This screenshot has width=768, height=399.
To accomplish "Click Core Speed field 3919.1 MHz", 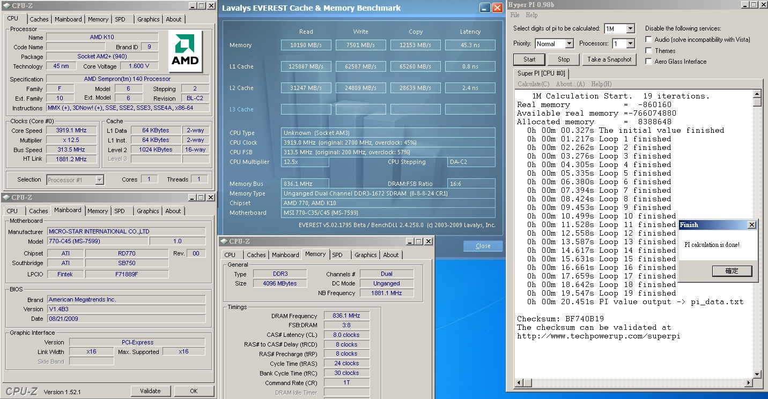I will 71,130.
